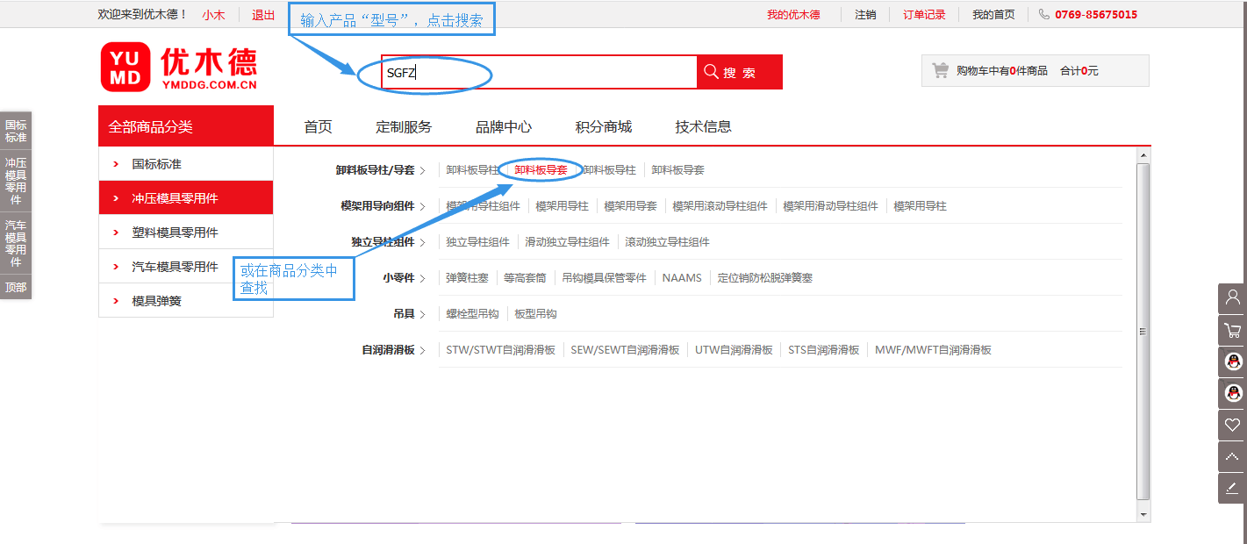Open the user account icon in floating sidebar

coord(1232,298)
